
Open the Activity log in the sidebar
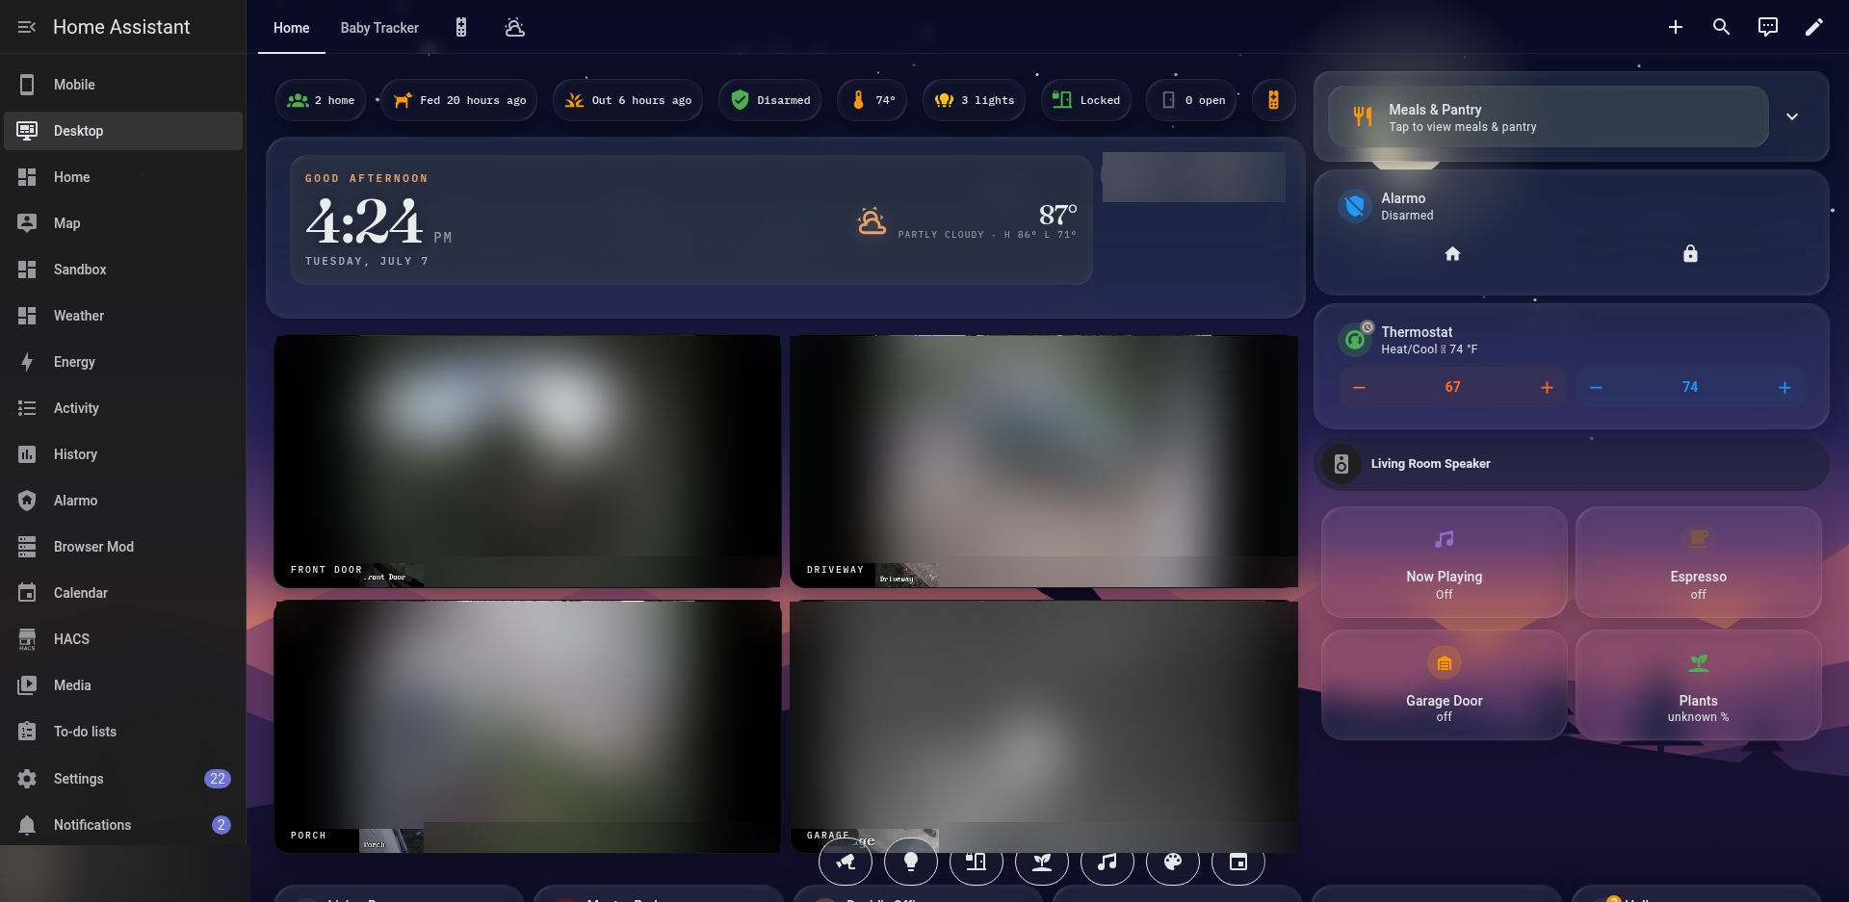coord(123,408)
